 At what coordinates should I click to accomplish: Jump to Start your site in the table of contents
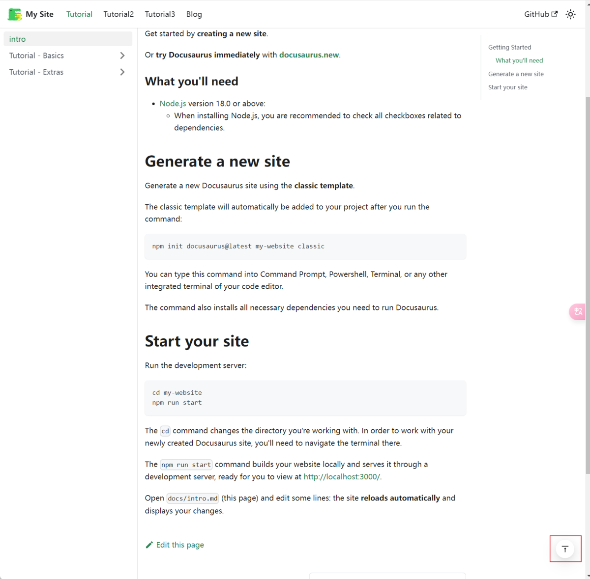pos(508,87)
